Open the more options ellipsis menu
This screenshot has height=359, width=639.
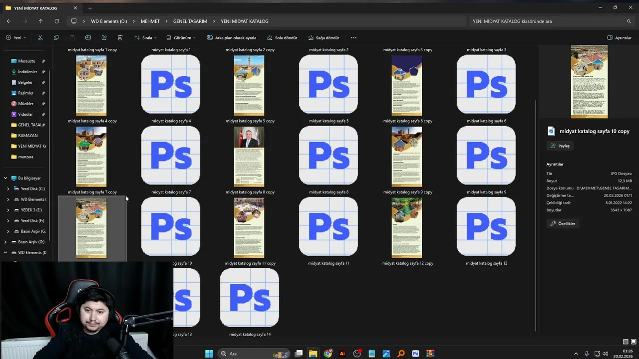[x=354, y=38]
